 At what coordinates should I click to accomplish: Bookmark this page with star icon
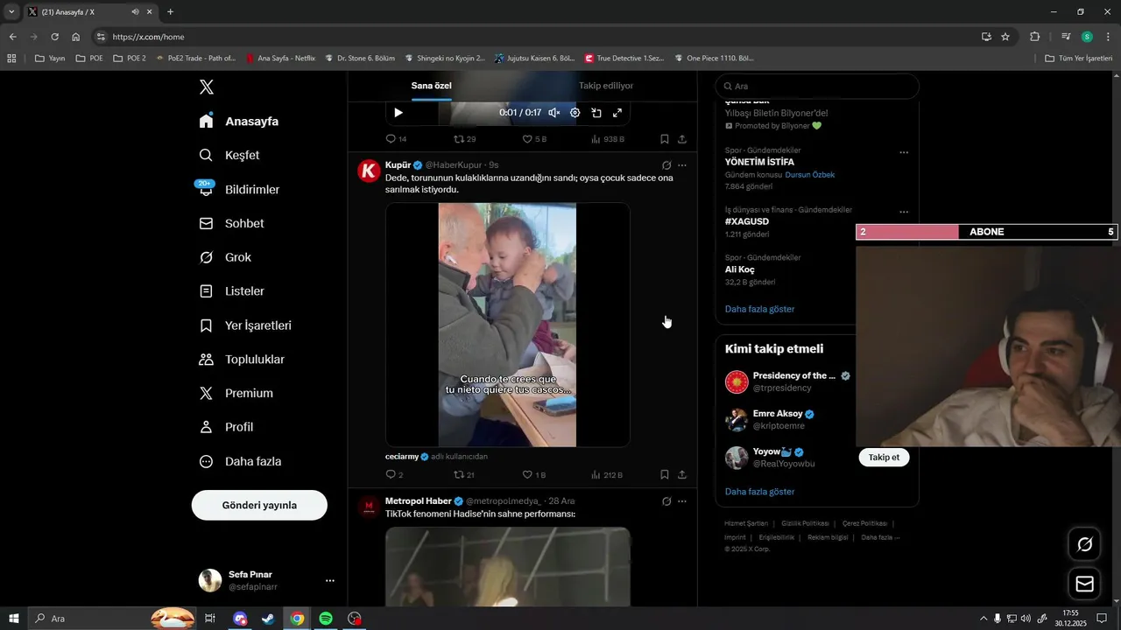tap(1005, 37)
